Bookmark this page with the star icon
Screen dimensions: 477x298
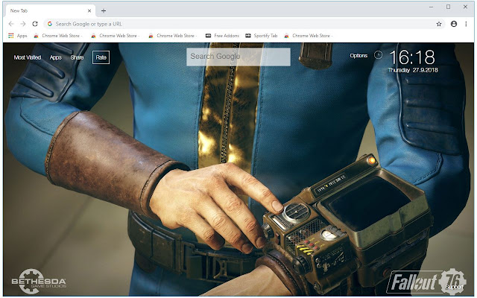click(439, 24)
